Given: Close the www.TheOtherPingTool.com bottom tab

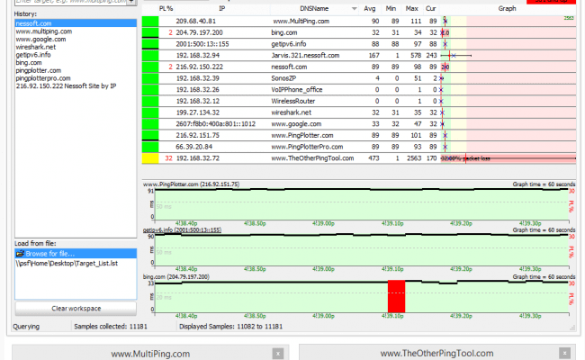Looking at the screenshot, I should tap(564, 353).
